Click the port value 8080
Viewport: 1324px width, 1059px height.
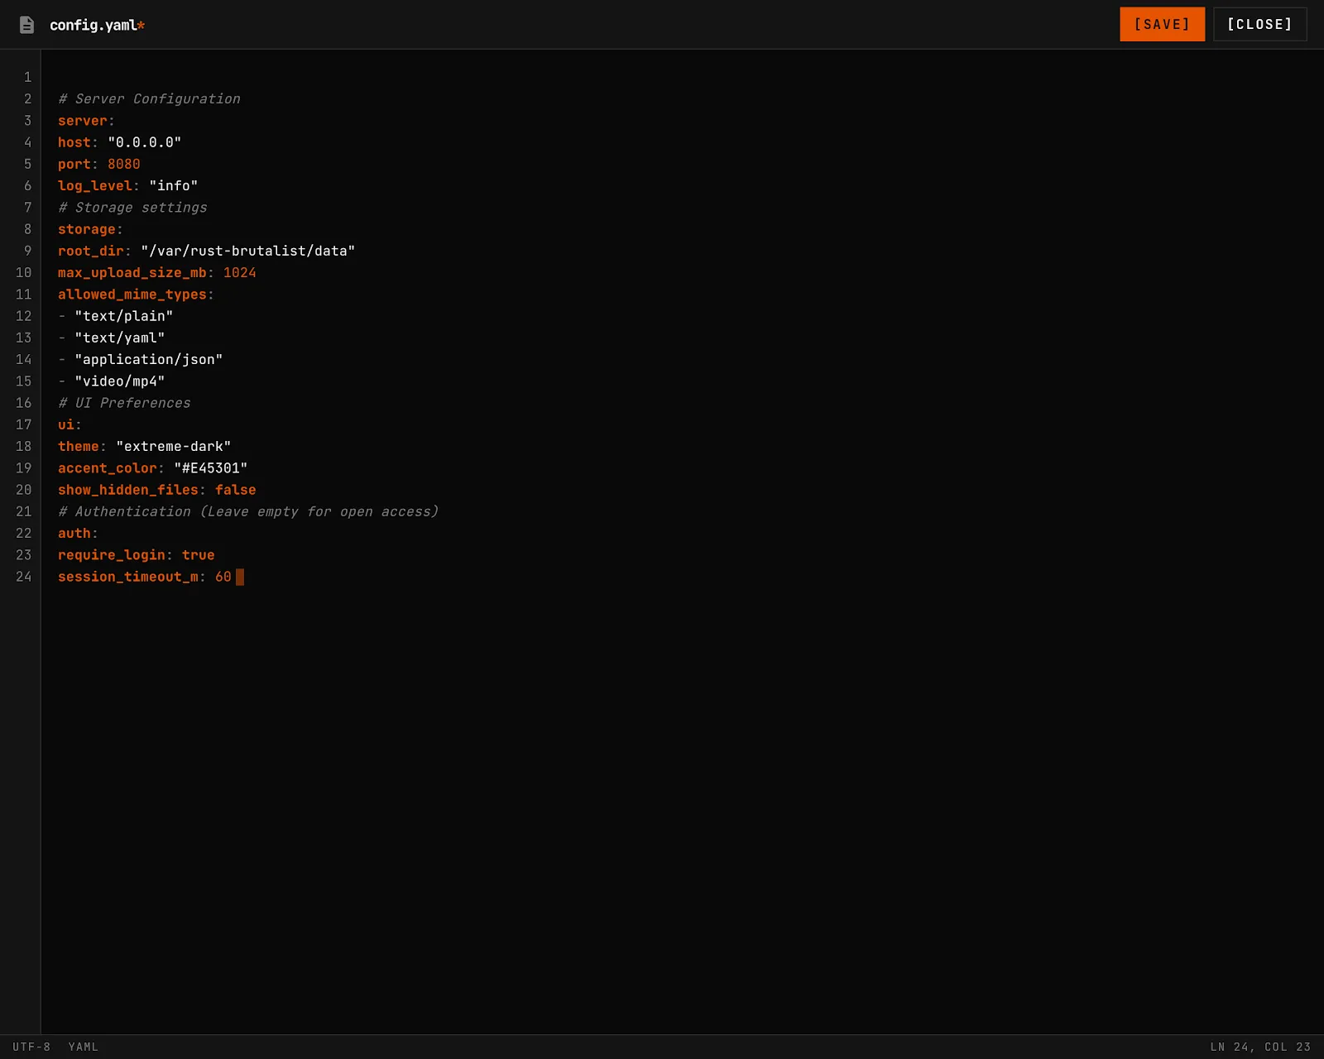(x=123, y=164)
